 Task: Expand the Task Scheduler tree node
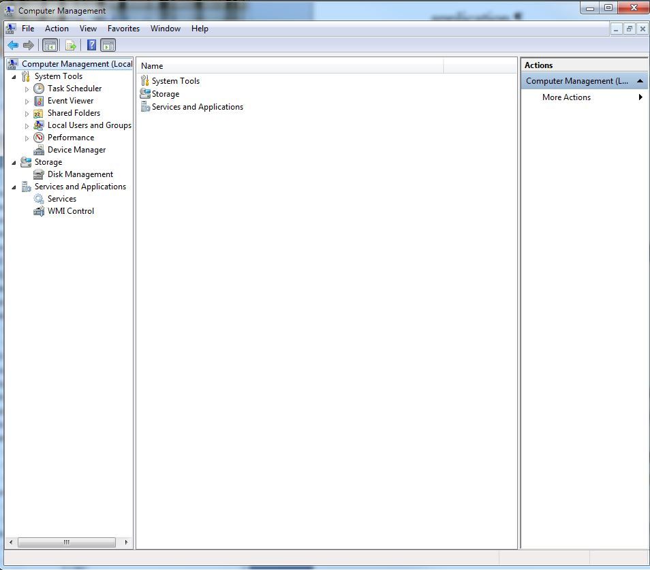[x=26, y=89]
